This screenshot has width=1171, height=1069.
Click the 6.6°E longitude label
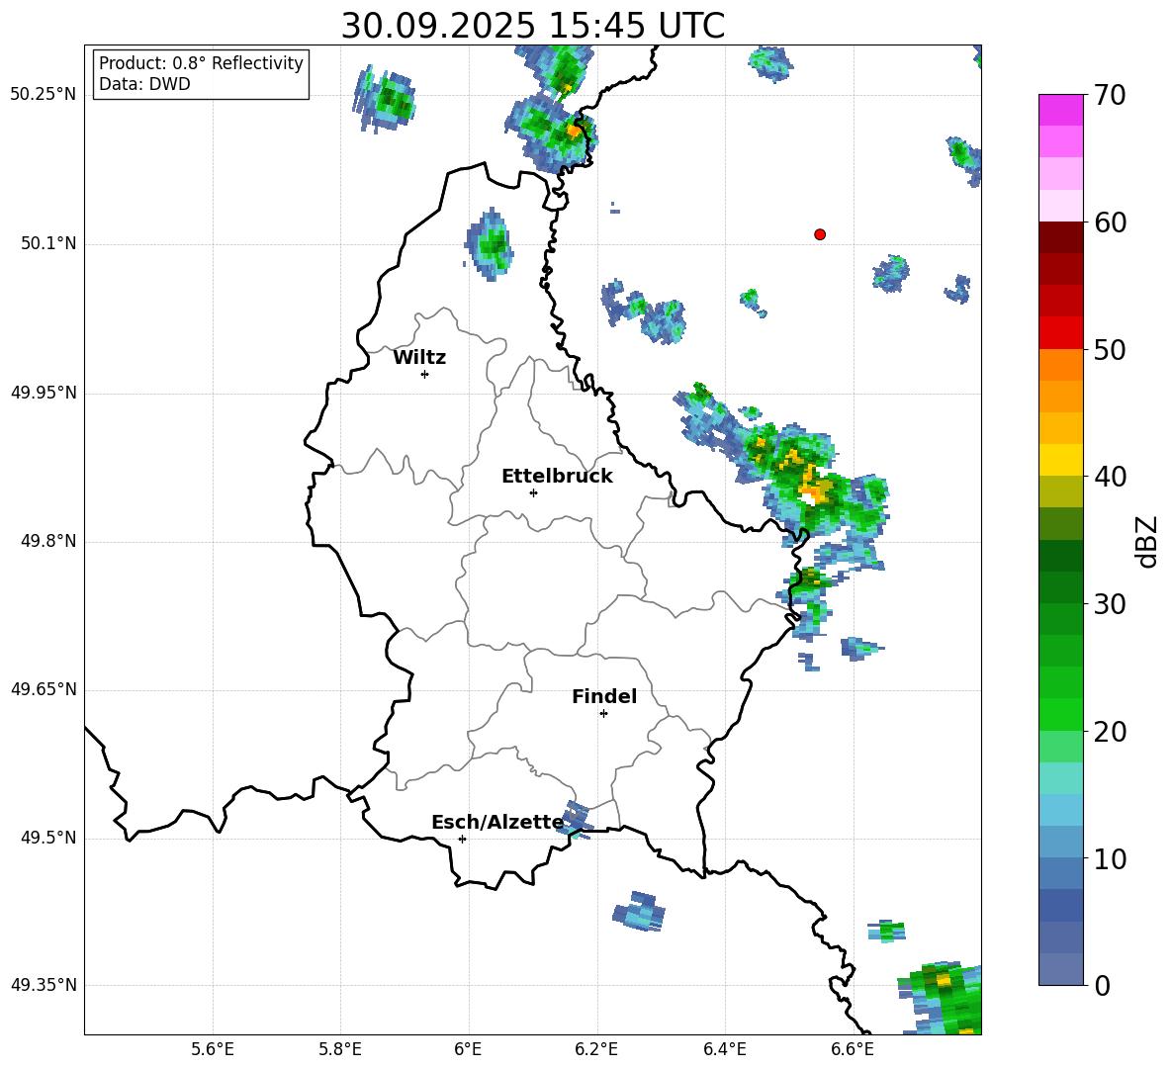point(853,1049)
